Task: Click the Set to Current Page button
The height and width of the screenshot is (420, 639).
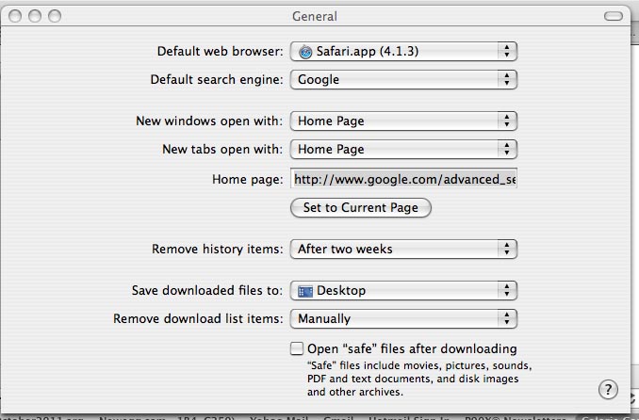Action: 361,208
